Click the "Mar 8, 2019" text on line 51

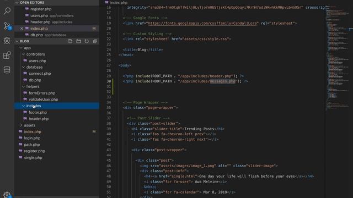pos(215,192)
